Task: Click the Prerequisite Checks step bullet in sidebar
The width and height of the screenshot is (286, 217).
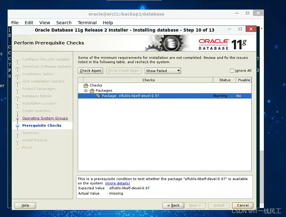Action: pos(17,125)
